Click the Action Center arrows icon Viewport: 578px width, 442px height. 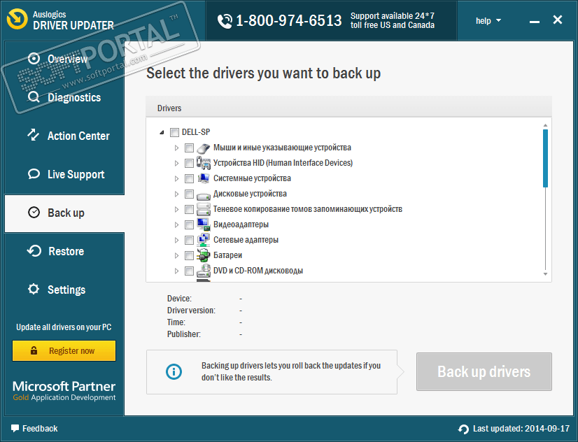[x=34, y=135]
